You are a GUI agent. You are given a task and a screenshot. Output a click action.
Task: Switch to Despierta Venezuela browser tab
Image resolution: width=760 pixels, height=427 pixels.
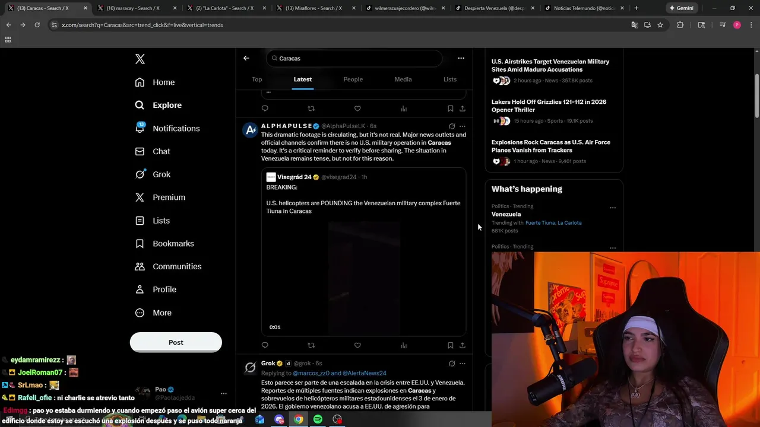(494, 8)
